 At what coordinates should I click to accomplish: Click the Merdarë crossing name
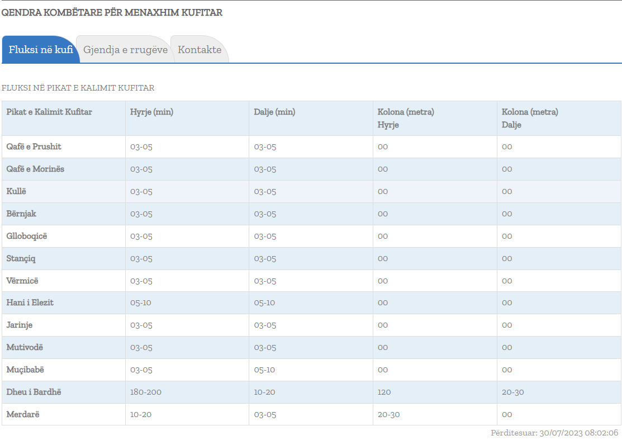click(x=23, y=414)
